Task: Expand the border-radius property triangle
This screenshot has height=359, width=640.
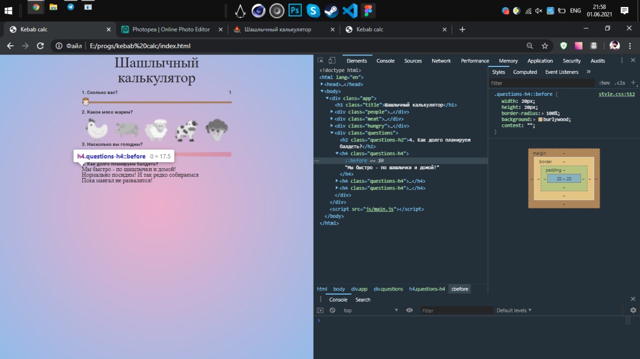Action: click(x=542, y=113)
